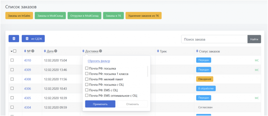Viewport: 268px width, 116px height.
Task: Click the filter icon beside Дата header
Action: point(56,51)
